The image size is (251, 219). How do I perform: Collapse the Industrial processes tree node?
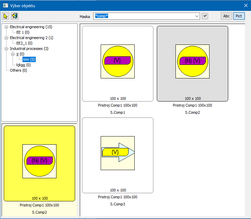6,49
